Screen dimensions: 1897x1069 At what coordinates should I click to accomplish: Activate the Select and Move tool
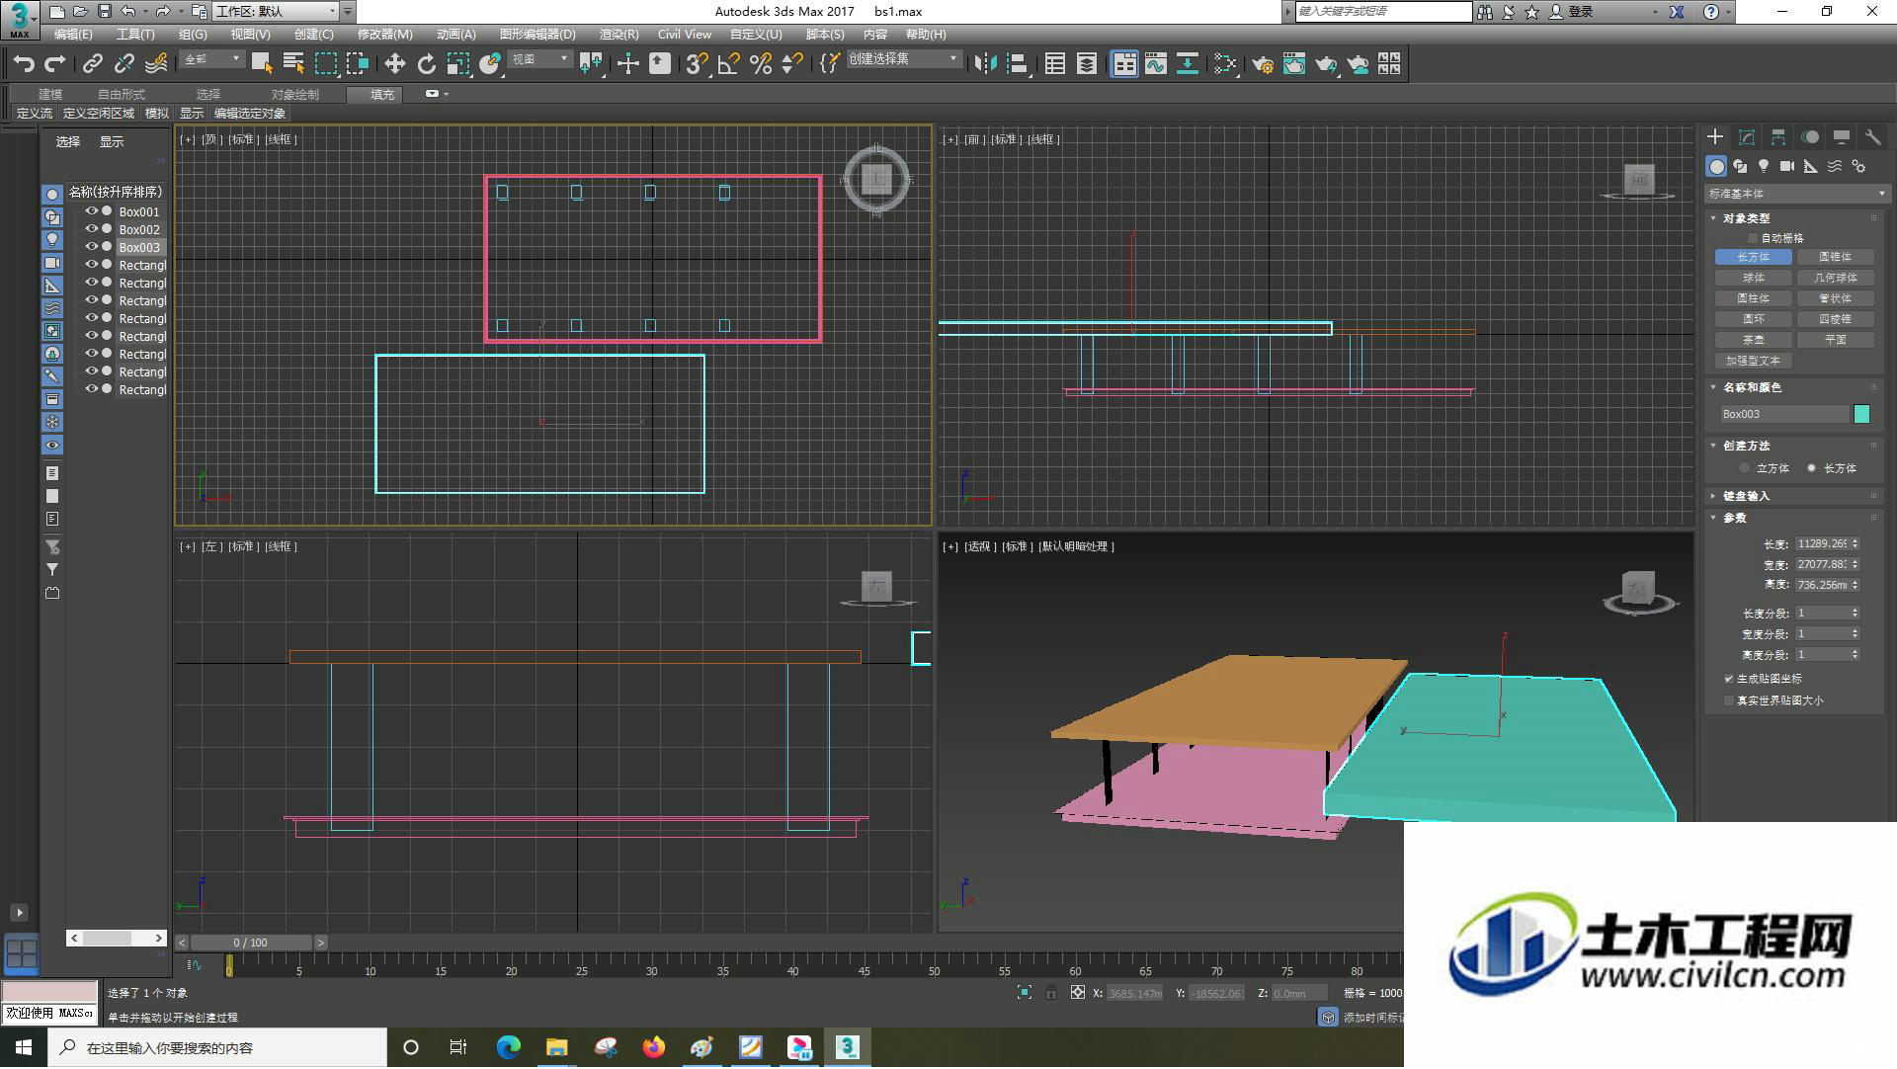[x=394, y=64]
